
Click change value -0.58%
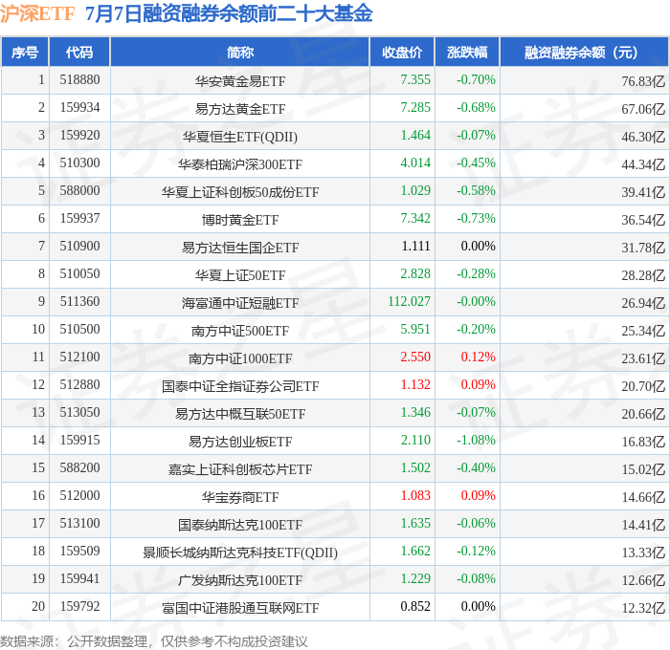point(476,191)
